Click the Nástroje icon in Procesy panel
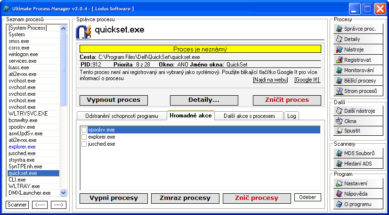Screen dimensions: 389x215 click(339, 50)
